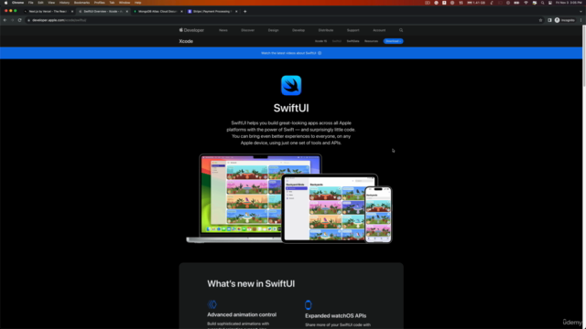Close the MongoDB Atlas tab
Image resolution: width=586 pixels, height=329 pixels.
181,12
